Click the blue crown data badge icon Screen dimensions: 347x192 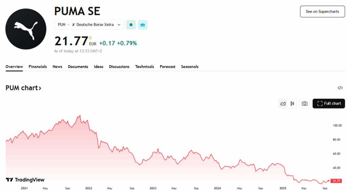pos(143,25)
